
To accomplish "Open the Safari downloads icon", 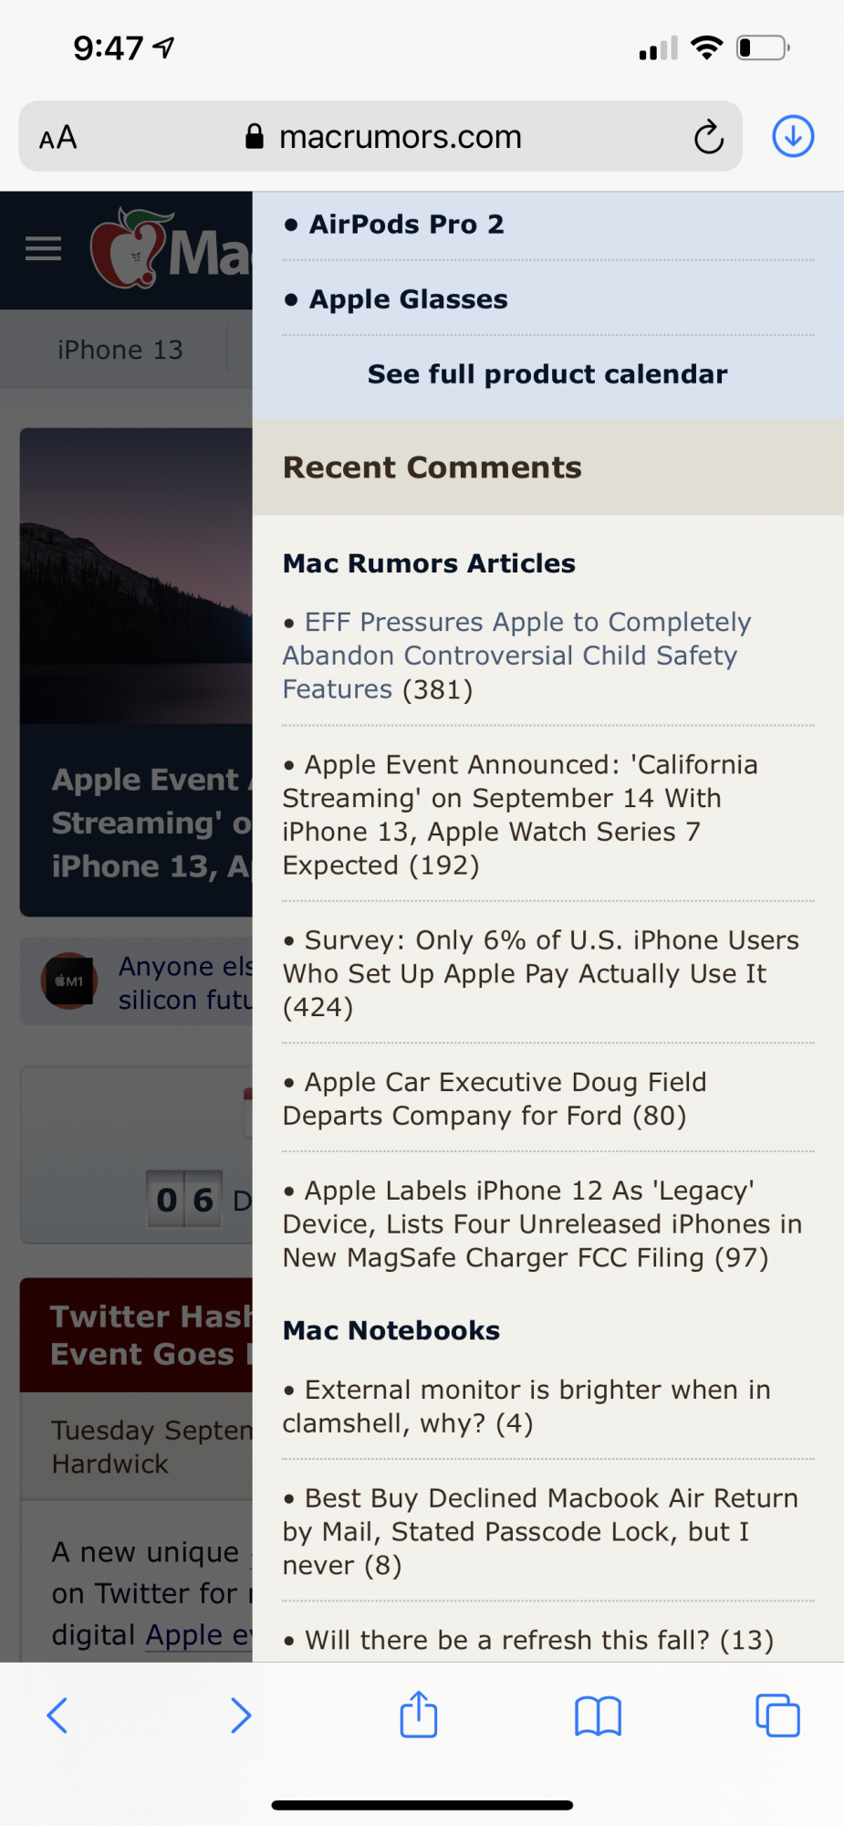I will (793, 137).
